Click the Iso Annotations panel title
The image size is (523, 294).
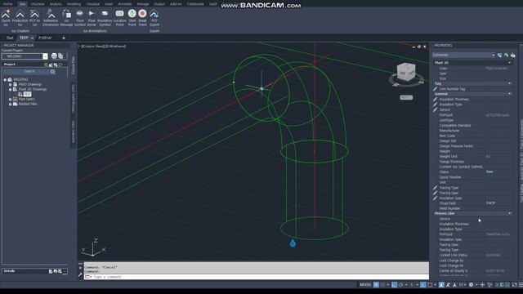pyautogui.click(x=95, y=31)
